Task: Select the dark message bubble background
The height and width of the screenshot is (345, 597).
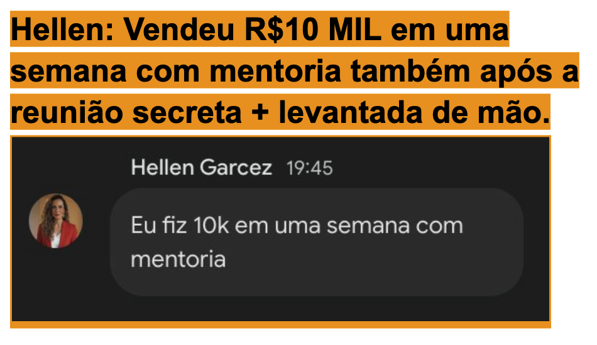Action: (x=317, y=242)
